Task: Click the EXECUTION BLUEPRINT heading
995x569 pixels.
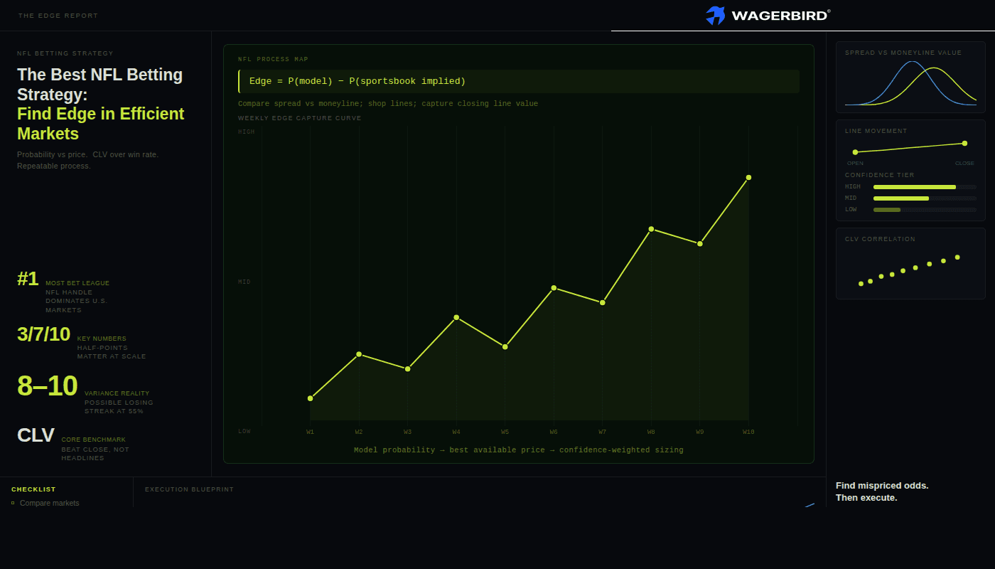Action: 189,489
